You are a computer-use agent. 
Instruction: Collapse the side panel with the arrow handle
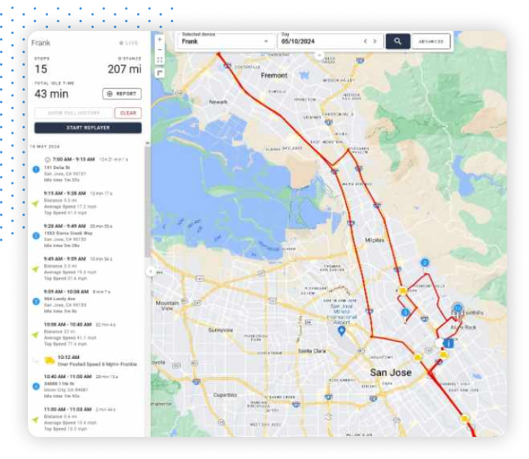point(151,271)
